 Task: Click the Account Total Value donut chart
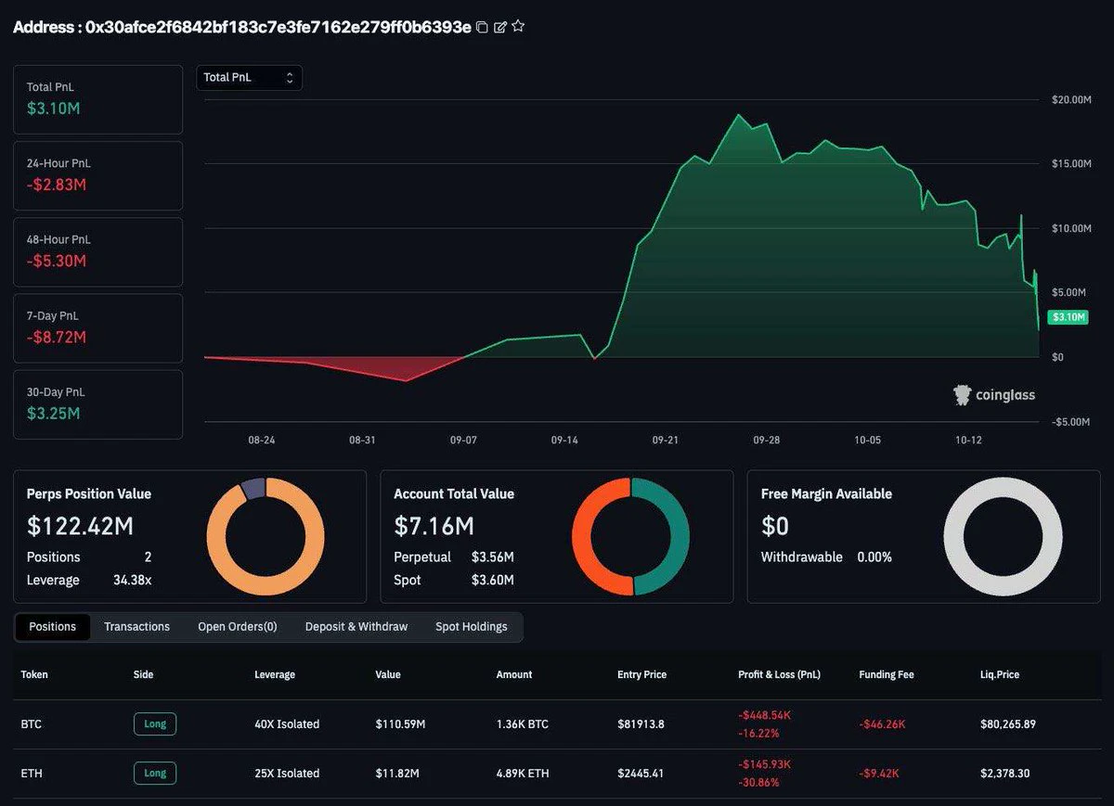(630, 536)
